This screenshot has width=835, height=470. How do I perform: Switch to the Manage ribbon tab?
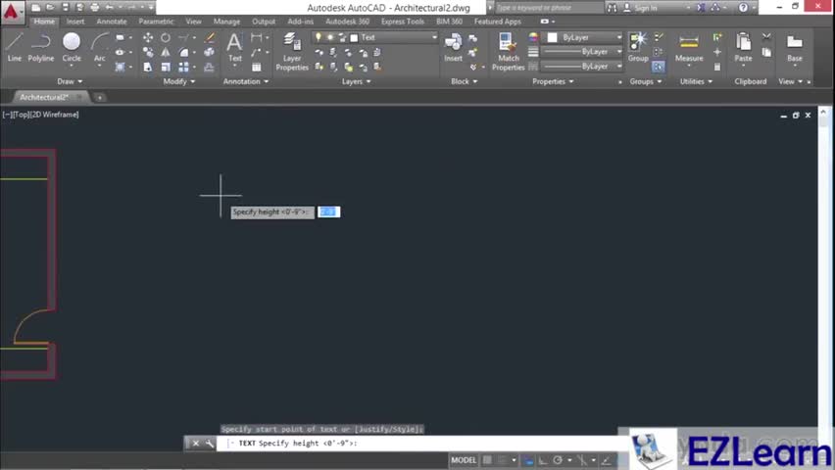(226, 22)
